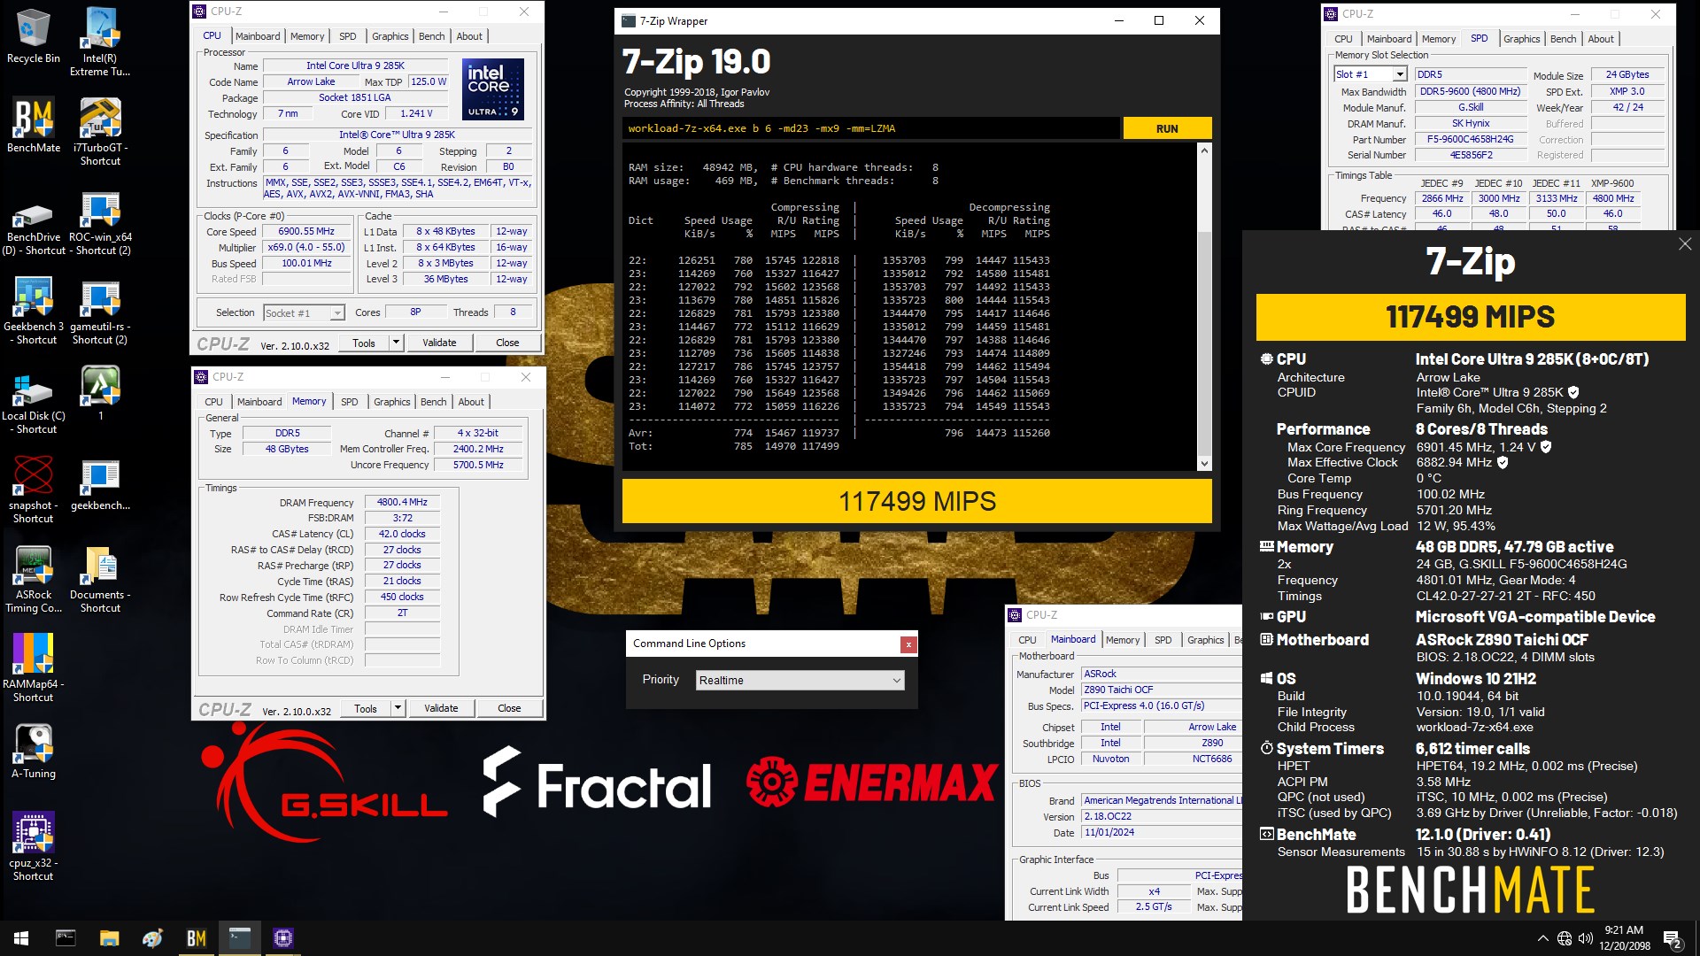
Task: Click the taskbar clock showing 9:21 AM
Action: pos(1624,938)
